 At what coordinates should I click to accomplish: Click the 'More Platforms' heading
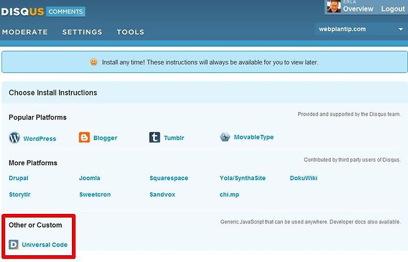[33, 163]
